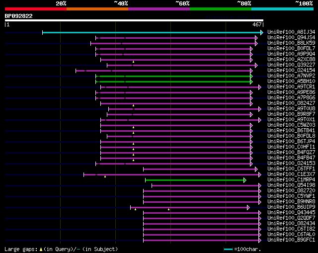Select the UniRef100_C6TFF1 label
The image size is (318, 253).
pyautogui.click(x=291, y=169)
